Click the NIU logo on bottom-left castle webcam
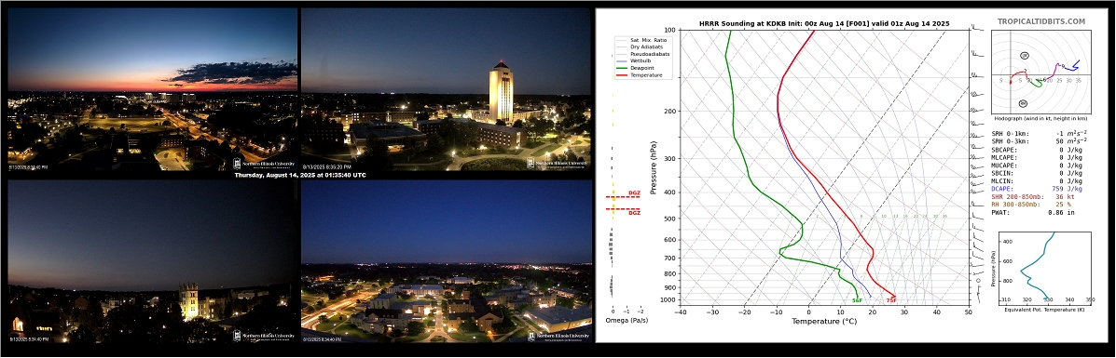The image size is (1116, 358). [x=265, y=337]
